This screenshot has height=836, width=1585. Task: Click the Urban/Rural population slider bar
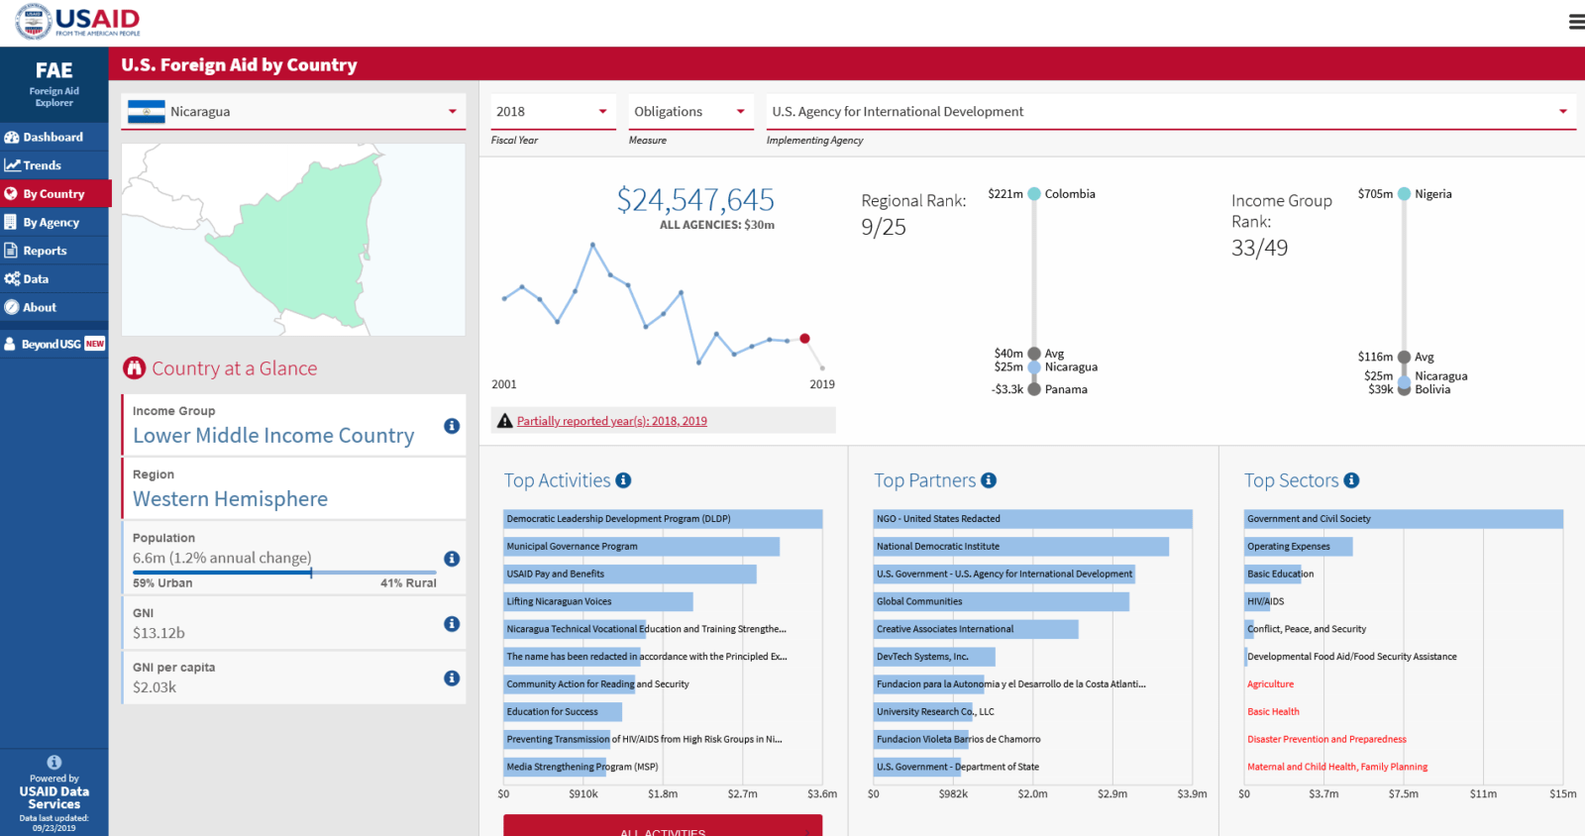click(284, 573)
